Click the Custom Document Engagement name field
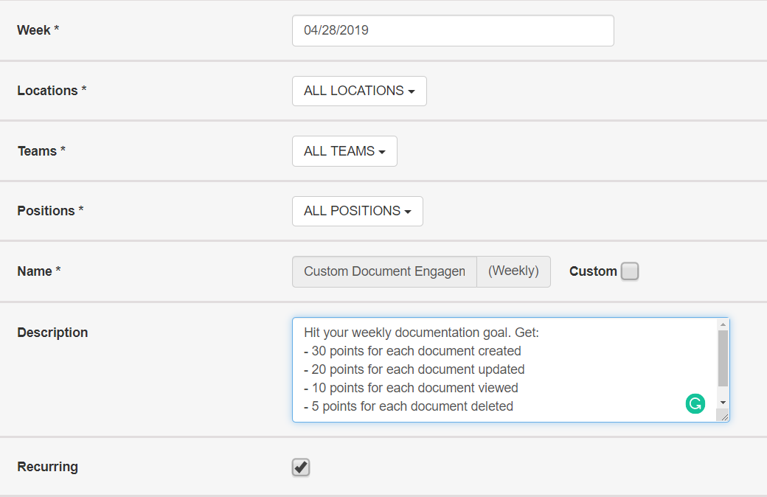 click(x=384, y=271)
